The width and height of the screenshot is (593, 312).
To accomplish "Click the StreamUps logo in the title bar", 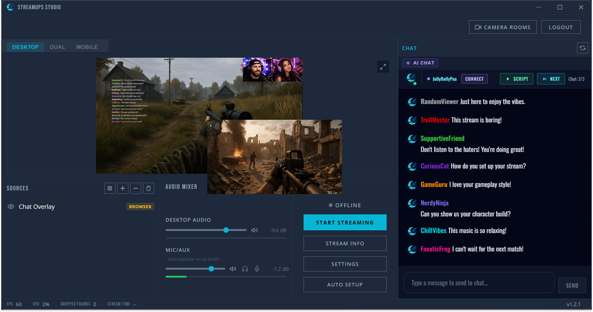I will pos(10,7).
